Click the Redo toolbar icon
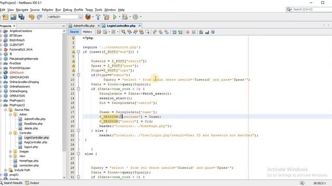The height and width of the screenshot is (186, 332). coord(39,17)
